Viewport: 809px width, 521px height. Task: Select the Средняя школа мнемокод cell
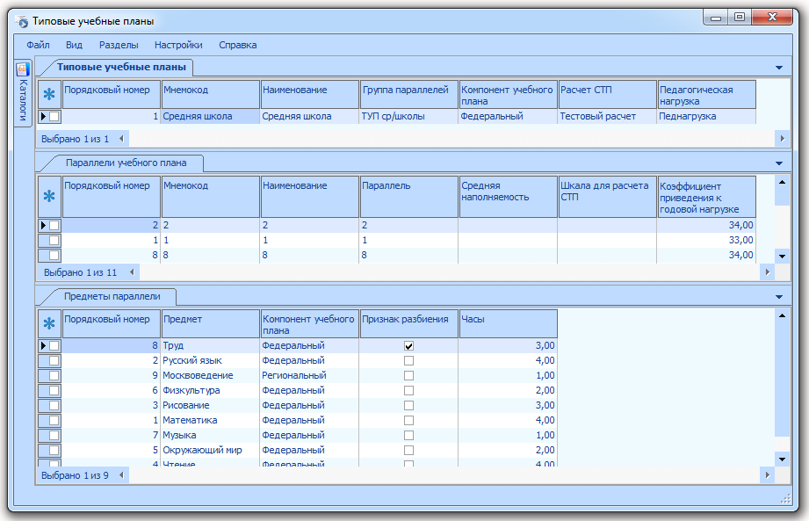(x=211, y=117)
